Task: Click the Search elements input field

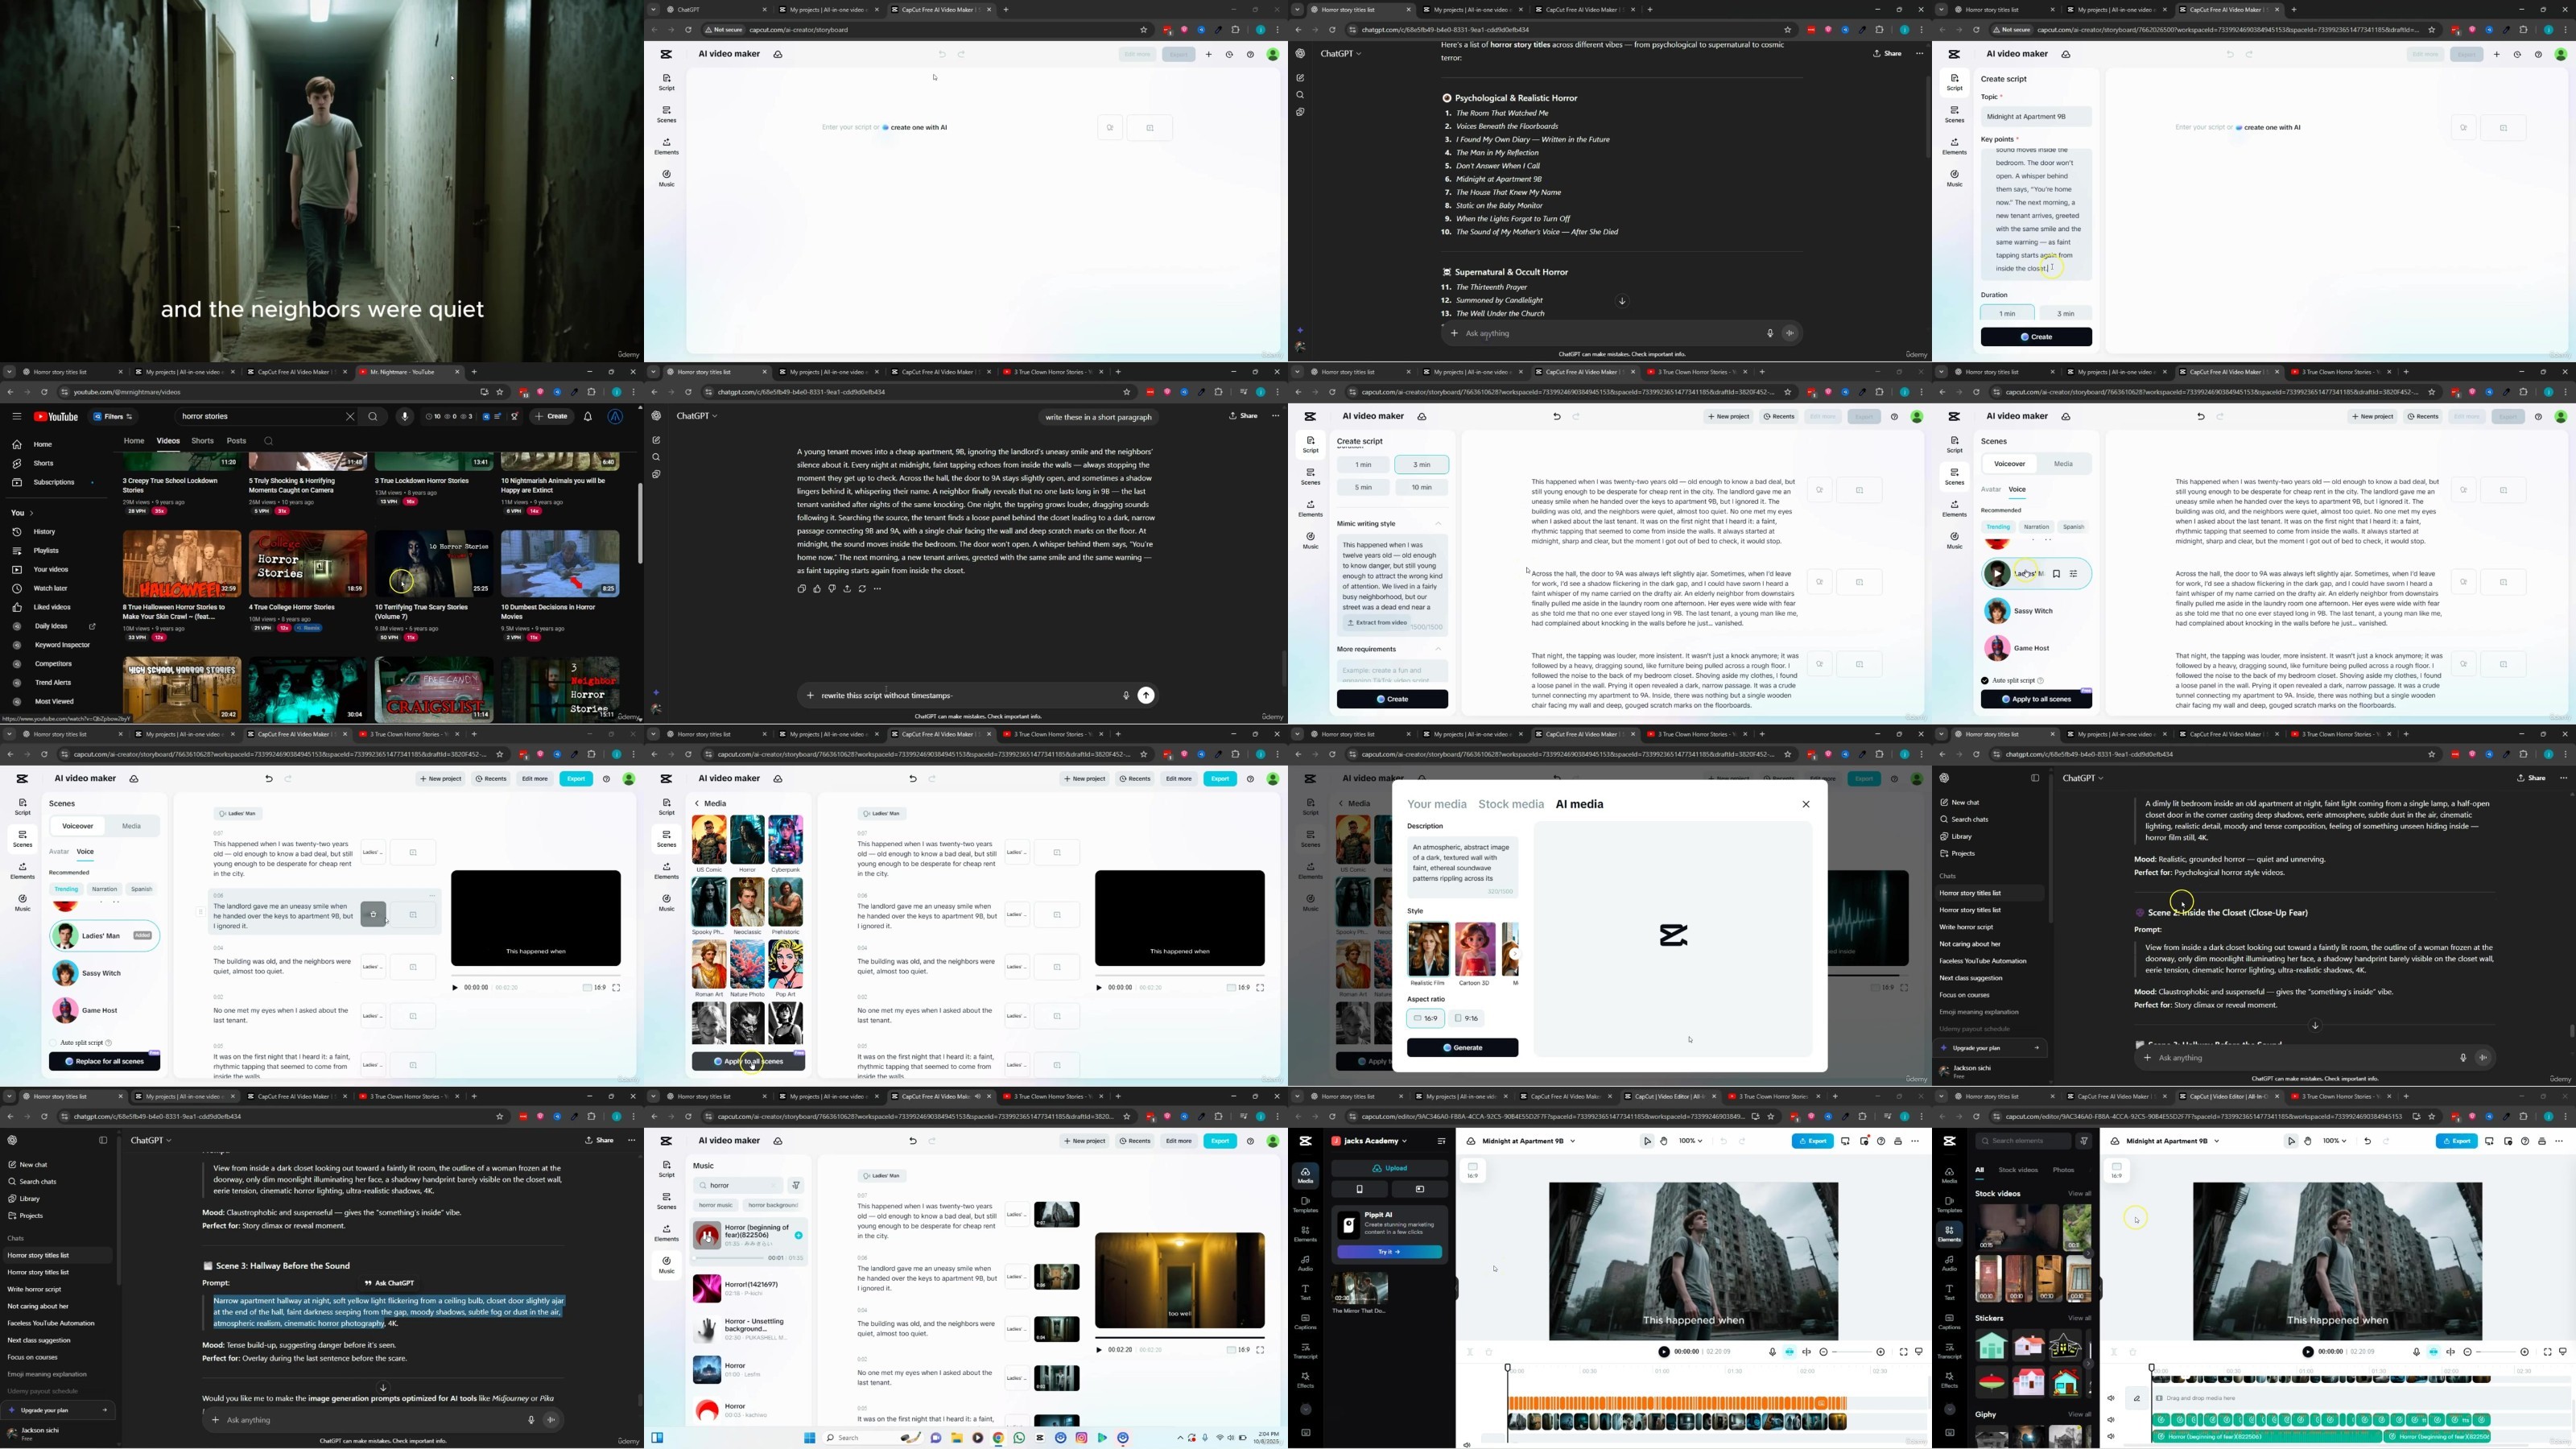Action: (2024, 1141)
